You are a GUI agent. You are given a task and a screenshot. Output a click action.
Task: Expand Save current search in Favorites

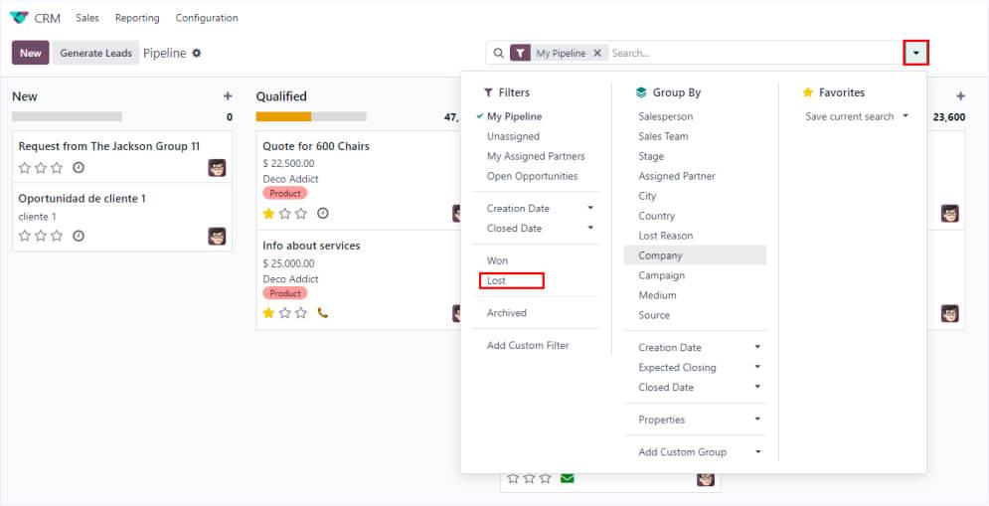click(x=857, y=116)
